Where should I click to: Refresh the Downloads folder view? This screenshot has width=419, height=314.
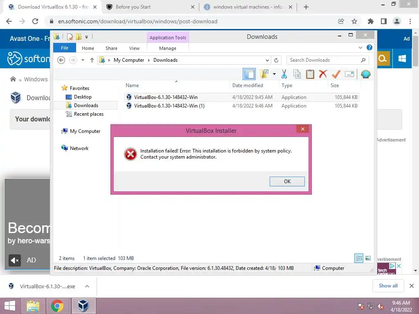tap(276, 61)
